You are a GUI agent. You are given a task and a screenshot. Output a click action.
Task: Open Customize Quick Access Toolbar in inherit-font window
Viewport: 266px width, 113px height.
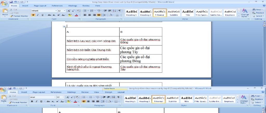click(27, 2)
